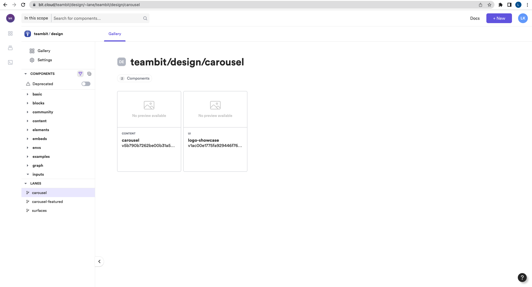
Task: Expand the basic folder in tree
Action: (x=37, y=94)
